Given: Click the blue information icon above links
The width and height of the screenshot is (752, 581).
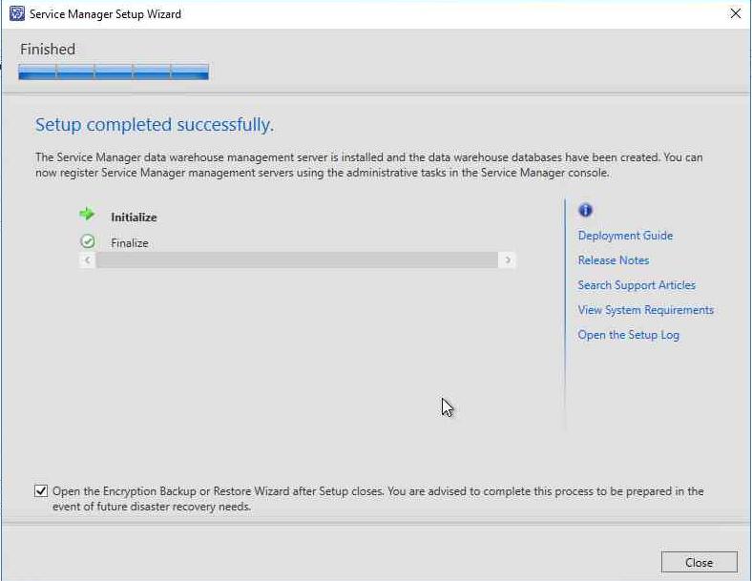Looking at the screenshot, I should tap(585, 210).
